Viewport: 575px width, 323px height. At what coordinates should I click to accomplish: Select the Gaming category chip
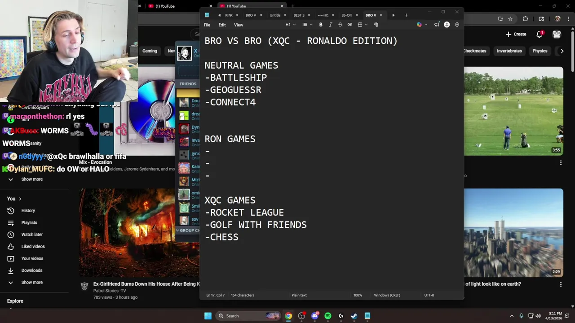click(x=150, y=51)
